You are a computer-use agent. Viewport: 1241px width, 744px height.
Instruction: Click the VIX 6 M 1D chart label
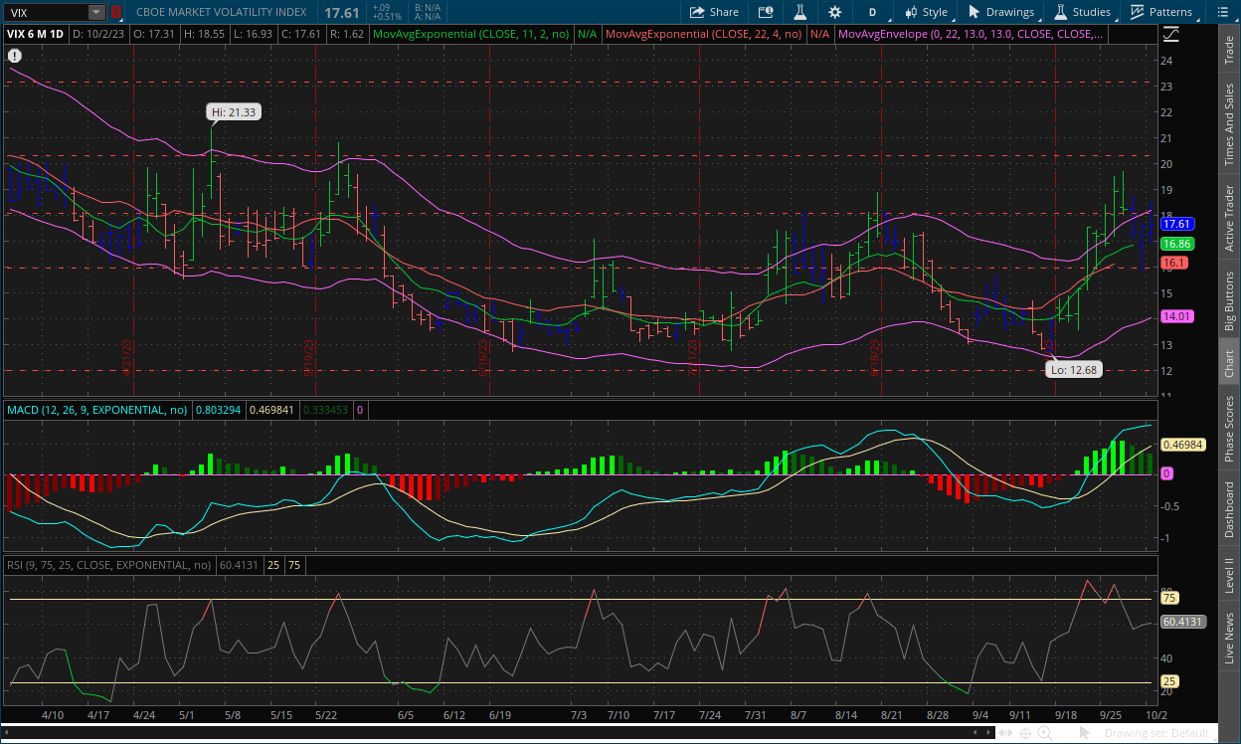coord(36,34)
